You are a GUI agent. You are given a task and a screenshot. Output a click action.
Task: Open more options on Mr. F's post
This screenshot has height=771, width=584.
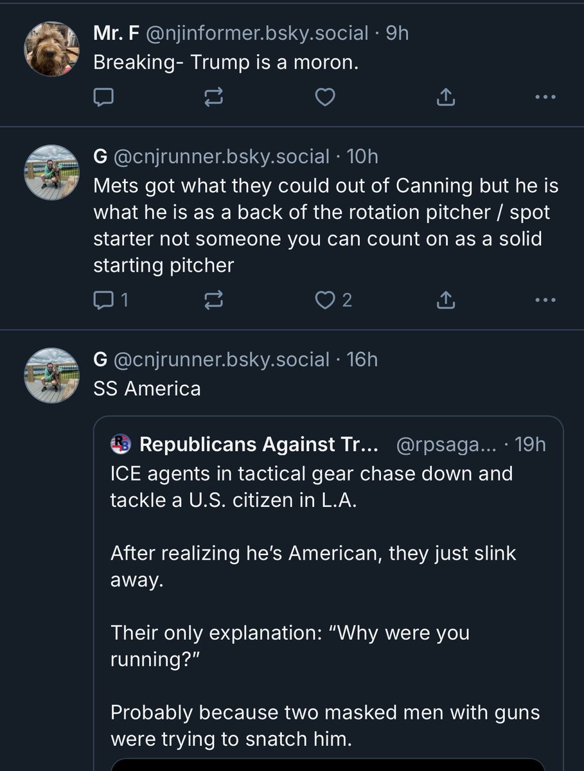pos(545,97)
